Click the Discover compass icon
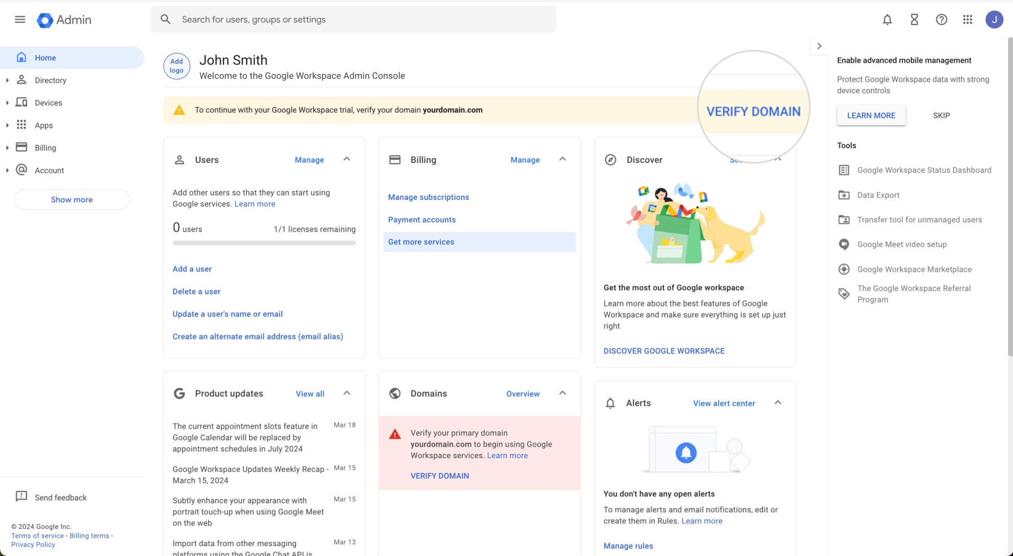The image size is (1013, 556). [x=611, y=160]
